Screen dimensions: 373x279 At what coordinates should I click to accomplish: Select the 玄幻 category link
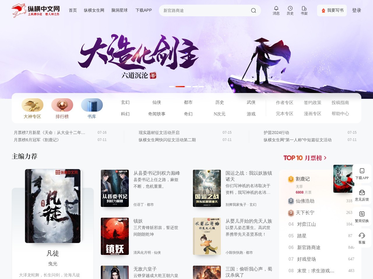(125, 102)
